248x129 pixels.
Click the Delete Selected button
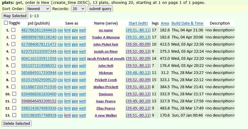click(x=17, y=123)
